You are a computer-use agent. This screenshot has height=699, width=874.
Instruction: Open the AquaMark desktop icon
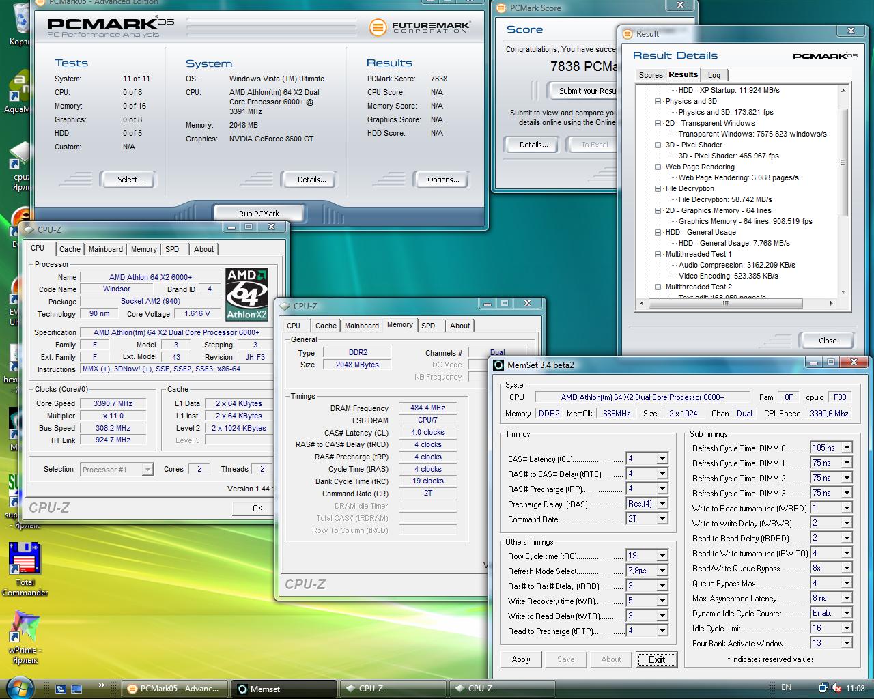pyautogui.click(x=19, y=91)
